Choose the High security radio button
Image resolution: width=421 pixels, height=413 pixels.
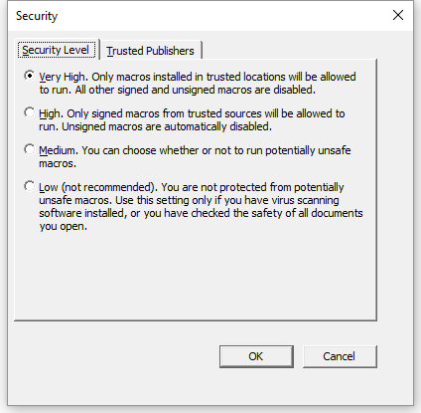pos(29,112)
